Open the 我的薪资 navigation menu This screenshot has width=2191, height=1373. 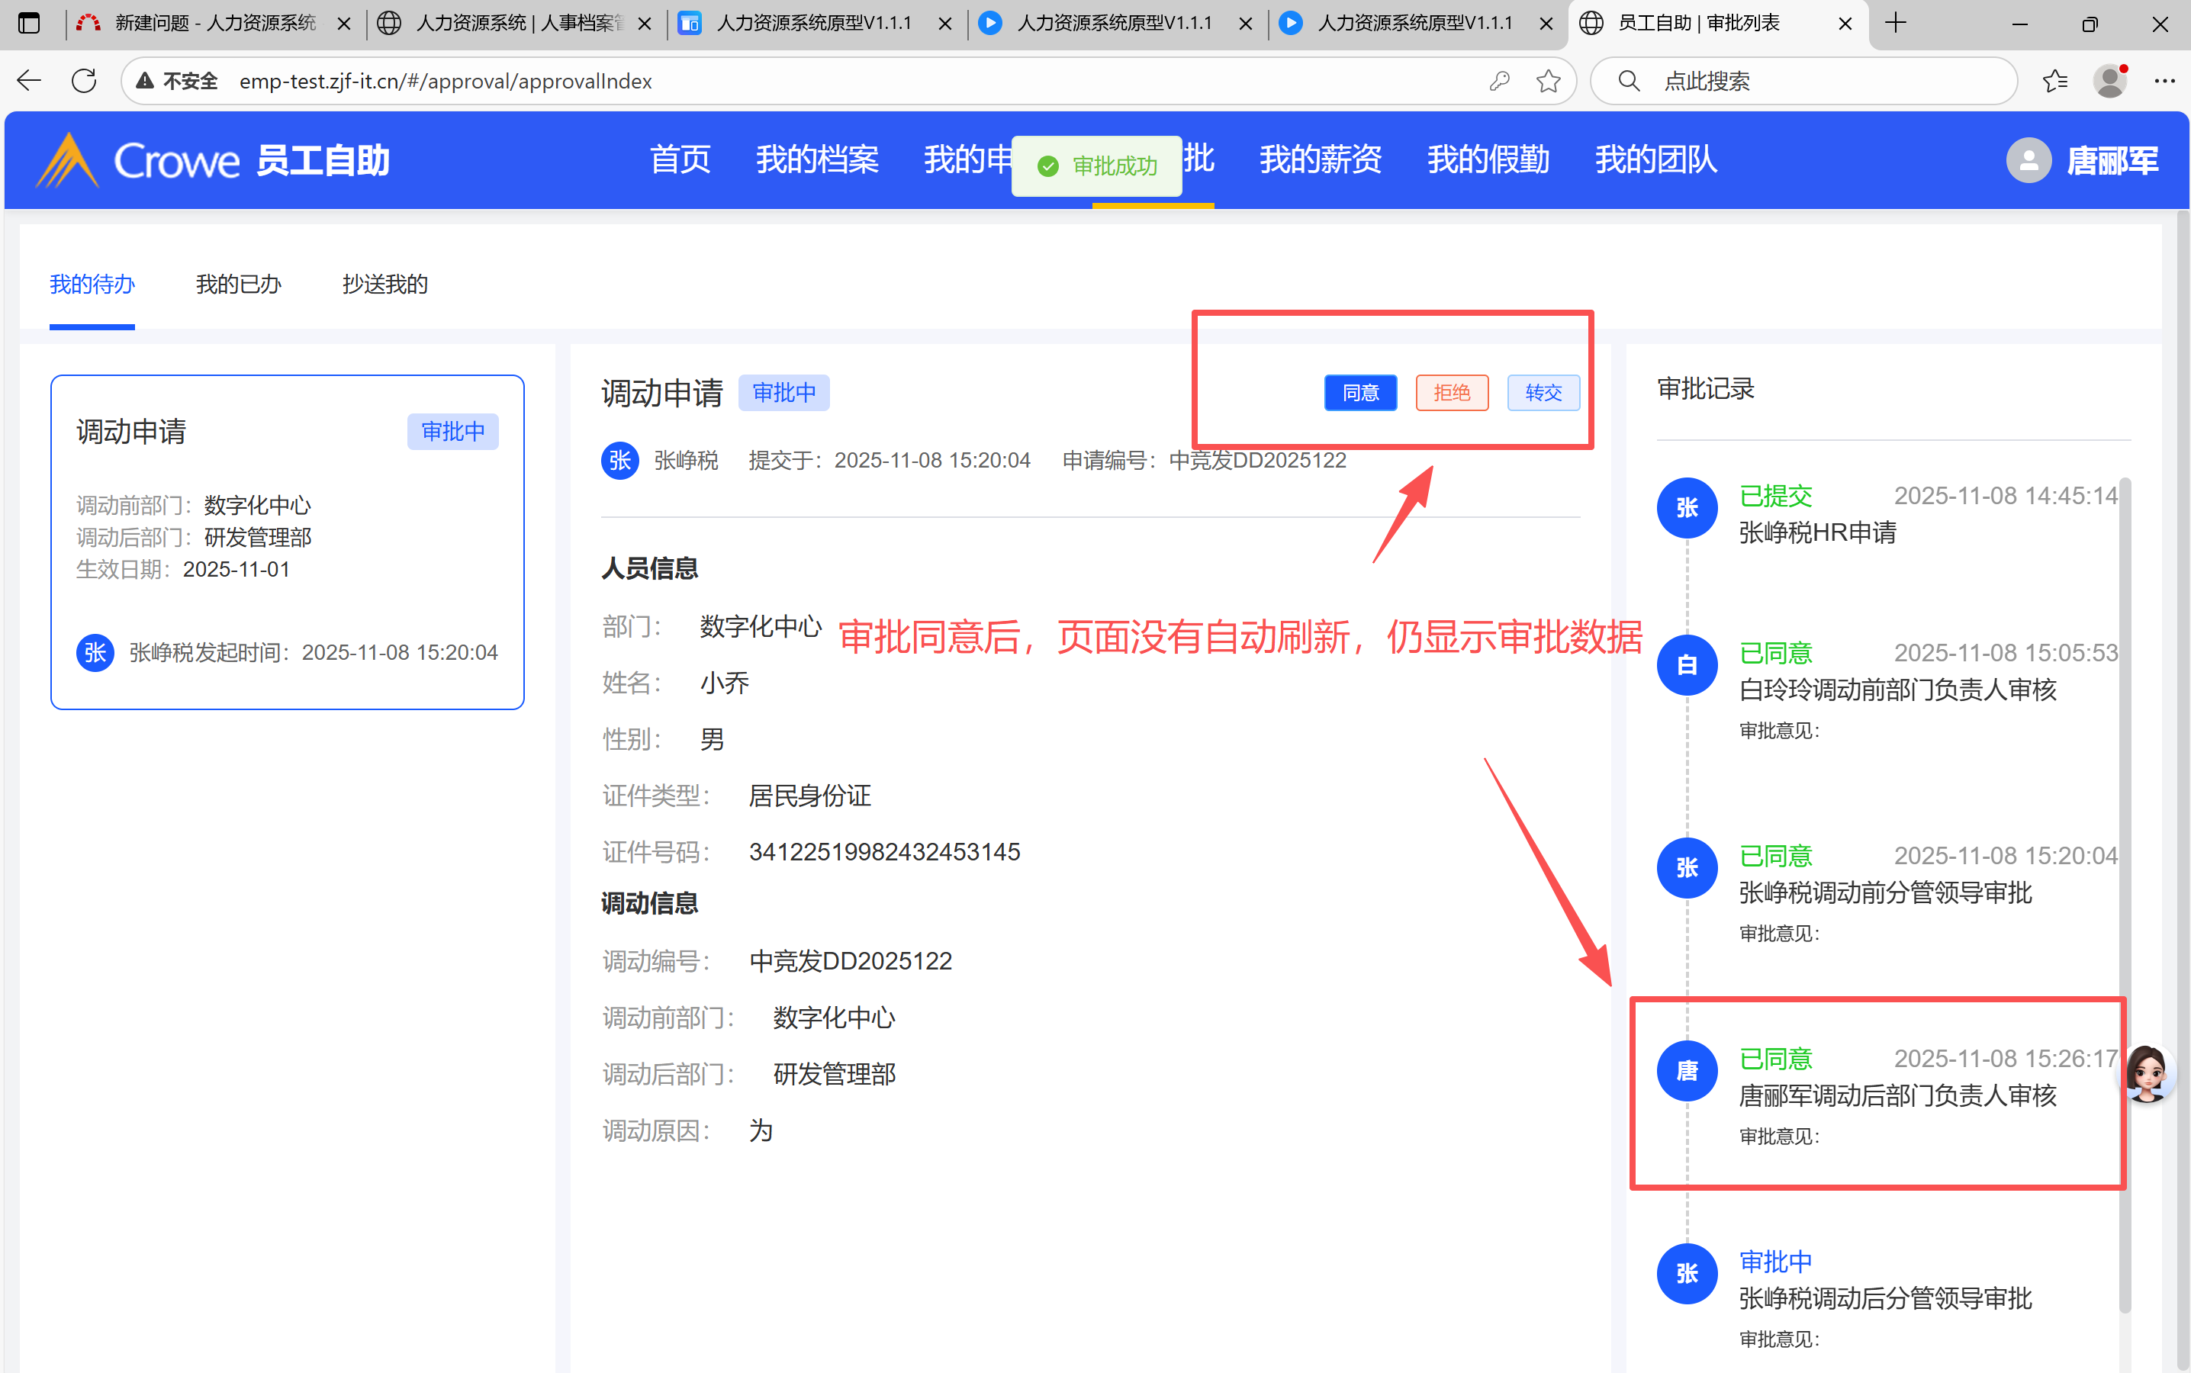1321,160
